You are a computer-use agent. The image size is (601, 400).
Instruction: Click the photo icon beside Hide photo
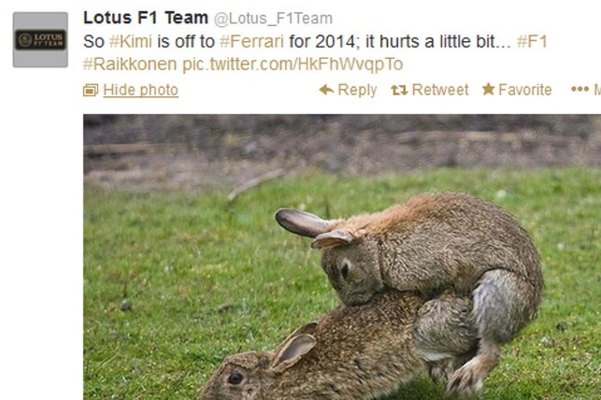(x=91, y=90)
